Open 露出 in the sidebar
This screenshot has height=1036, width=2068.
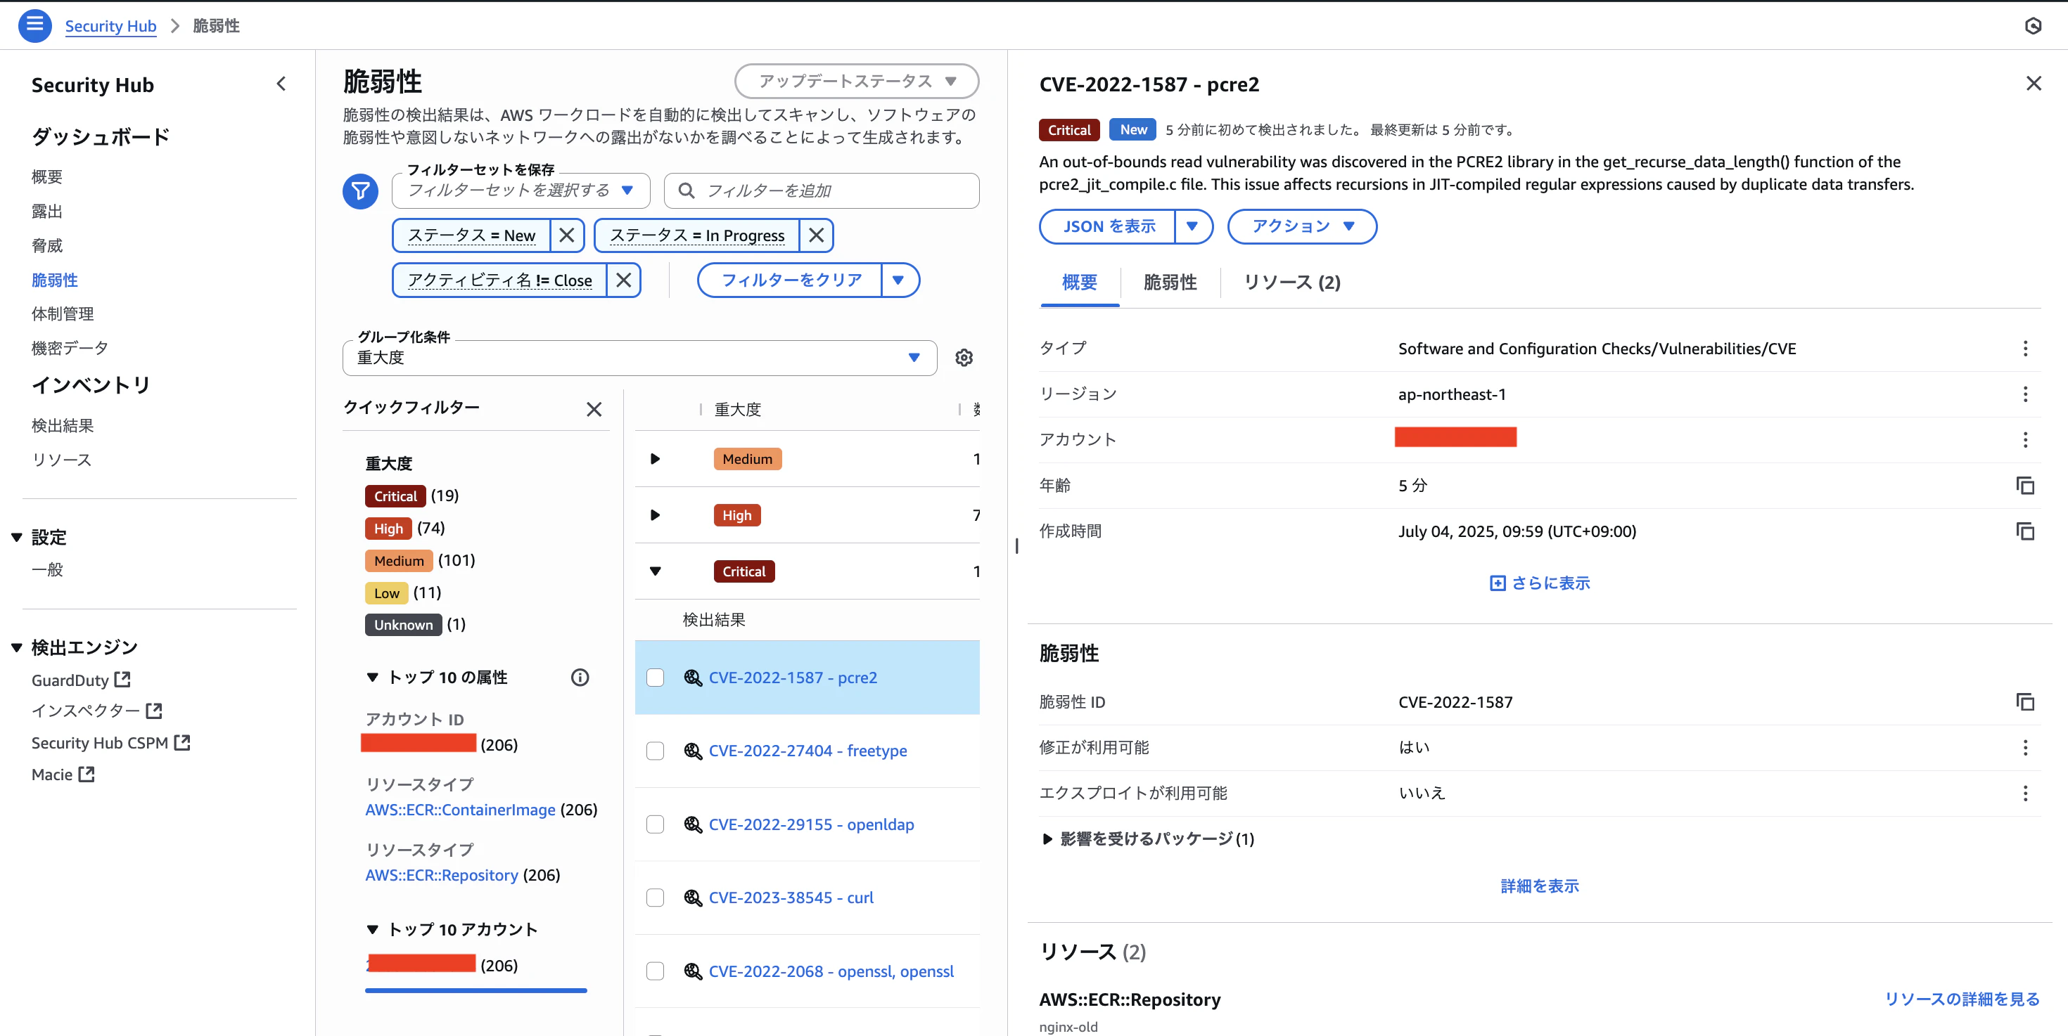click(x=47, y=211)
